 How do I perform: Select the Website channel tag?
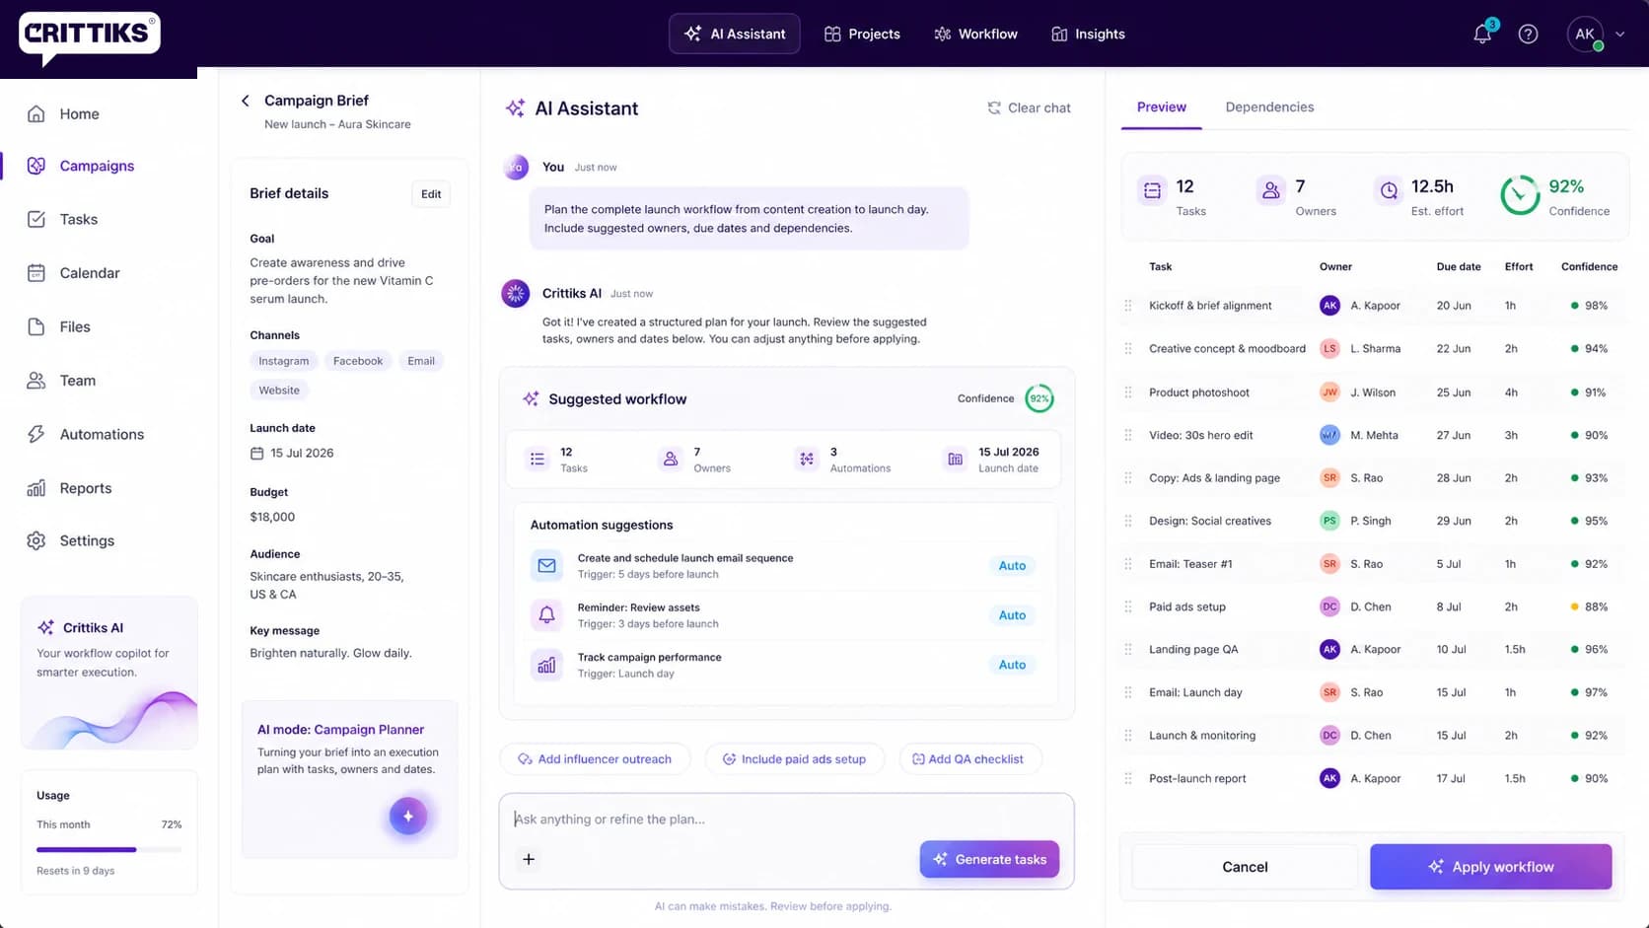pyautogui.click(x=279, y=391)
